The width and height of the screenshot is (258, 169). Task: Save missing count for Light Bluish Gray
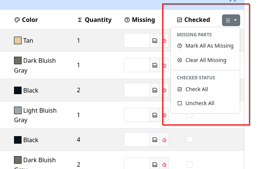coord(155,115)
